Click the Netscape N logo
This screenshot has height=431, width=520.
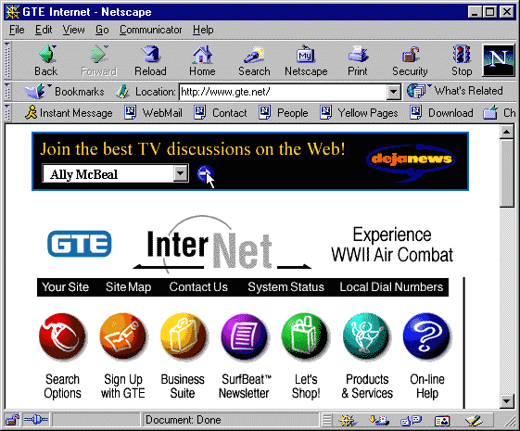point(499,60)
